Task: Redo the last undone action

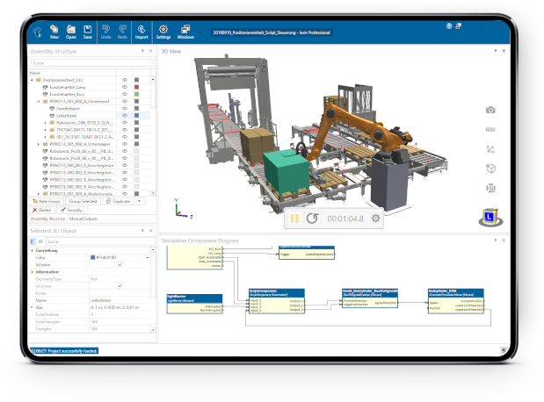Action: (122, 32)
